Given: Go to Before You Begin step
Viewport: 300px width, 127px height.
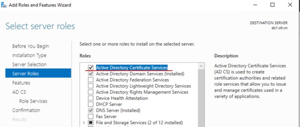Looking at the screenshot, I should coord(30,46).
